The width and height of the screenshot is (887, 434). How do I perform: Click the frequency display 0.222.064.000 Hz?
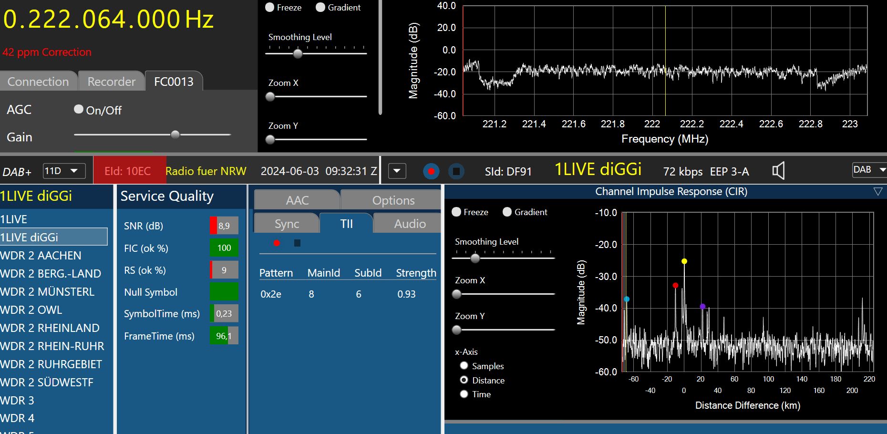coord(108,20)
